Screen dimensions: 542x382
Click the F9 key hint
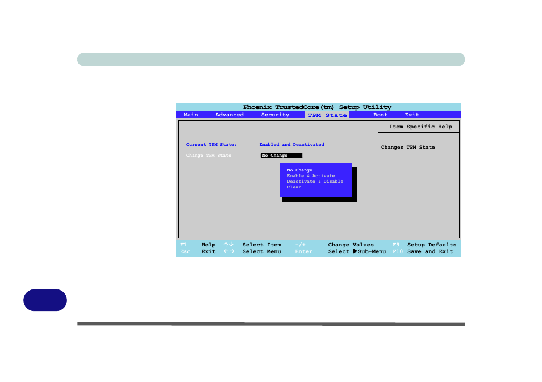[x=396, y=245]
